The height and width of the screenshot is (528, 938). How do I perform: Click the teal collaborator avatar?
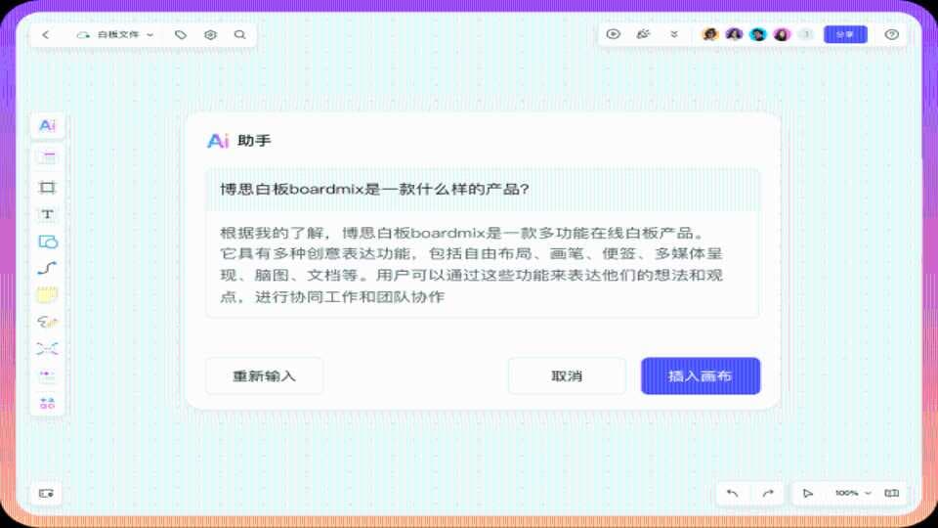click(758, 34)
